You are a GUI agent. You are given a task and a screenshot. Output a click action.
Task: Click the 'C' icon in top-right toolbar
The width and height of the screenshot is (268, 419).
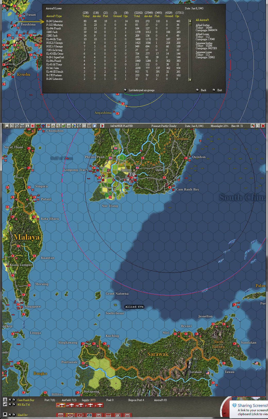pos(258,126)
